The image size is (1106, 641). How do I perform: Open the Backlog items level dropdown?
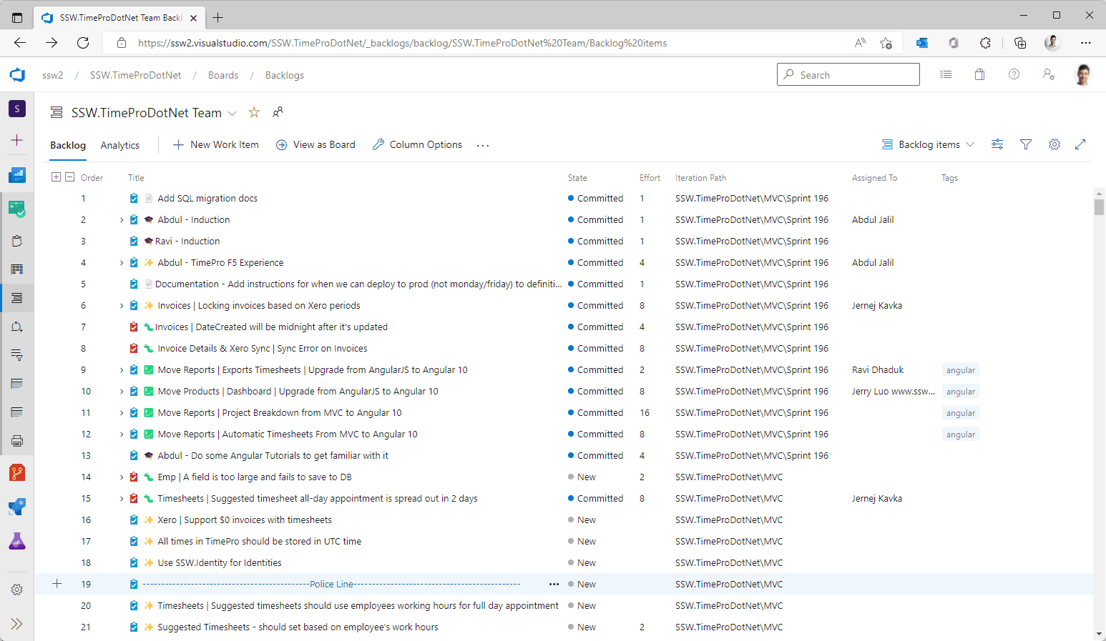pyautogui.click(x=928, y=144)
